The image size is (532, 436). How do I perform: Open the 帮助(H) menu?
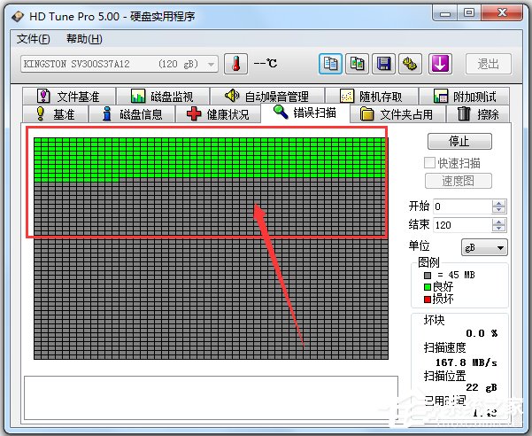pos(84,39)
